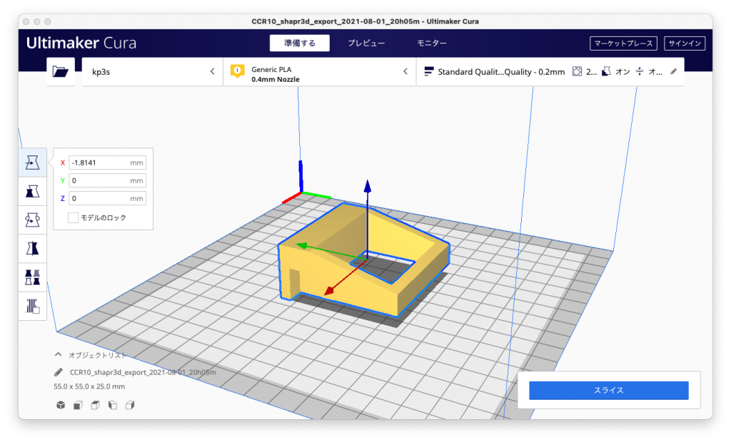Switch to front view cube icon
This screenshot has height=442, width=731.
click(78, 405)
